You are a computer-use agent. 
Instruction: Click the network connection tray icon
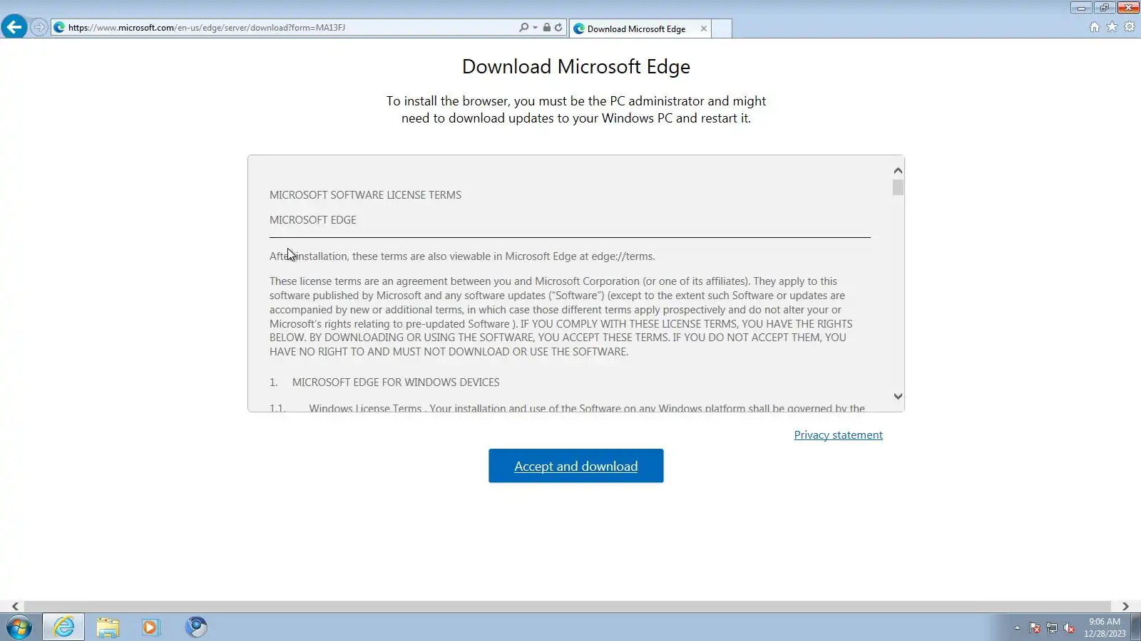(x=1052, y=627)
